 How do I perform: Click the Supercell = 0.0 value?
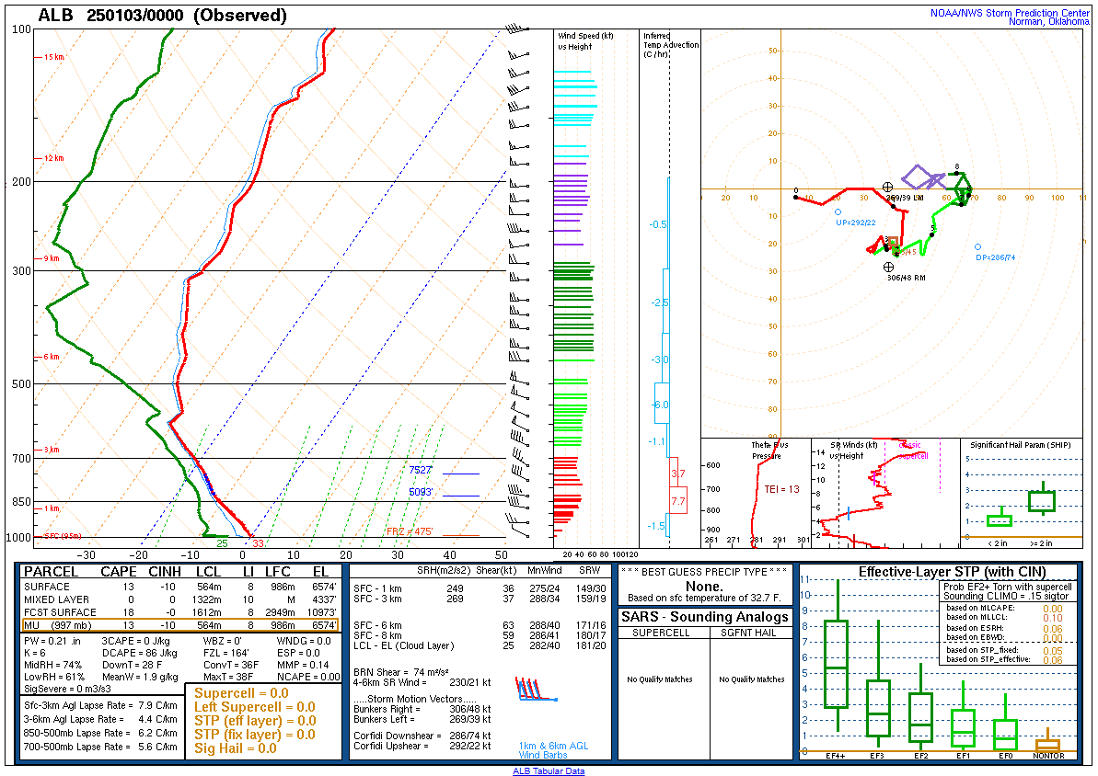coord(241,692)
